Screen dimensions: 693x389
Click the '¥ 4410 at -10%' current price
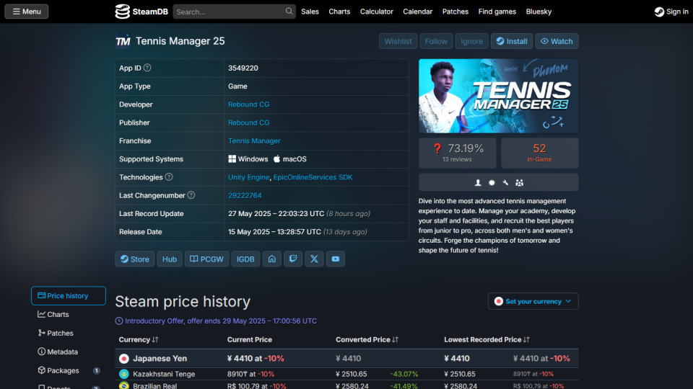[256, 359]
